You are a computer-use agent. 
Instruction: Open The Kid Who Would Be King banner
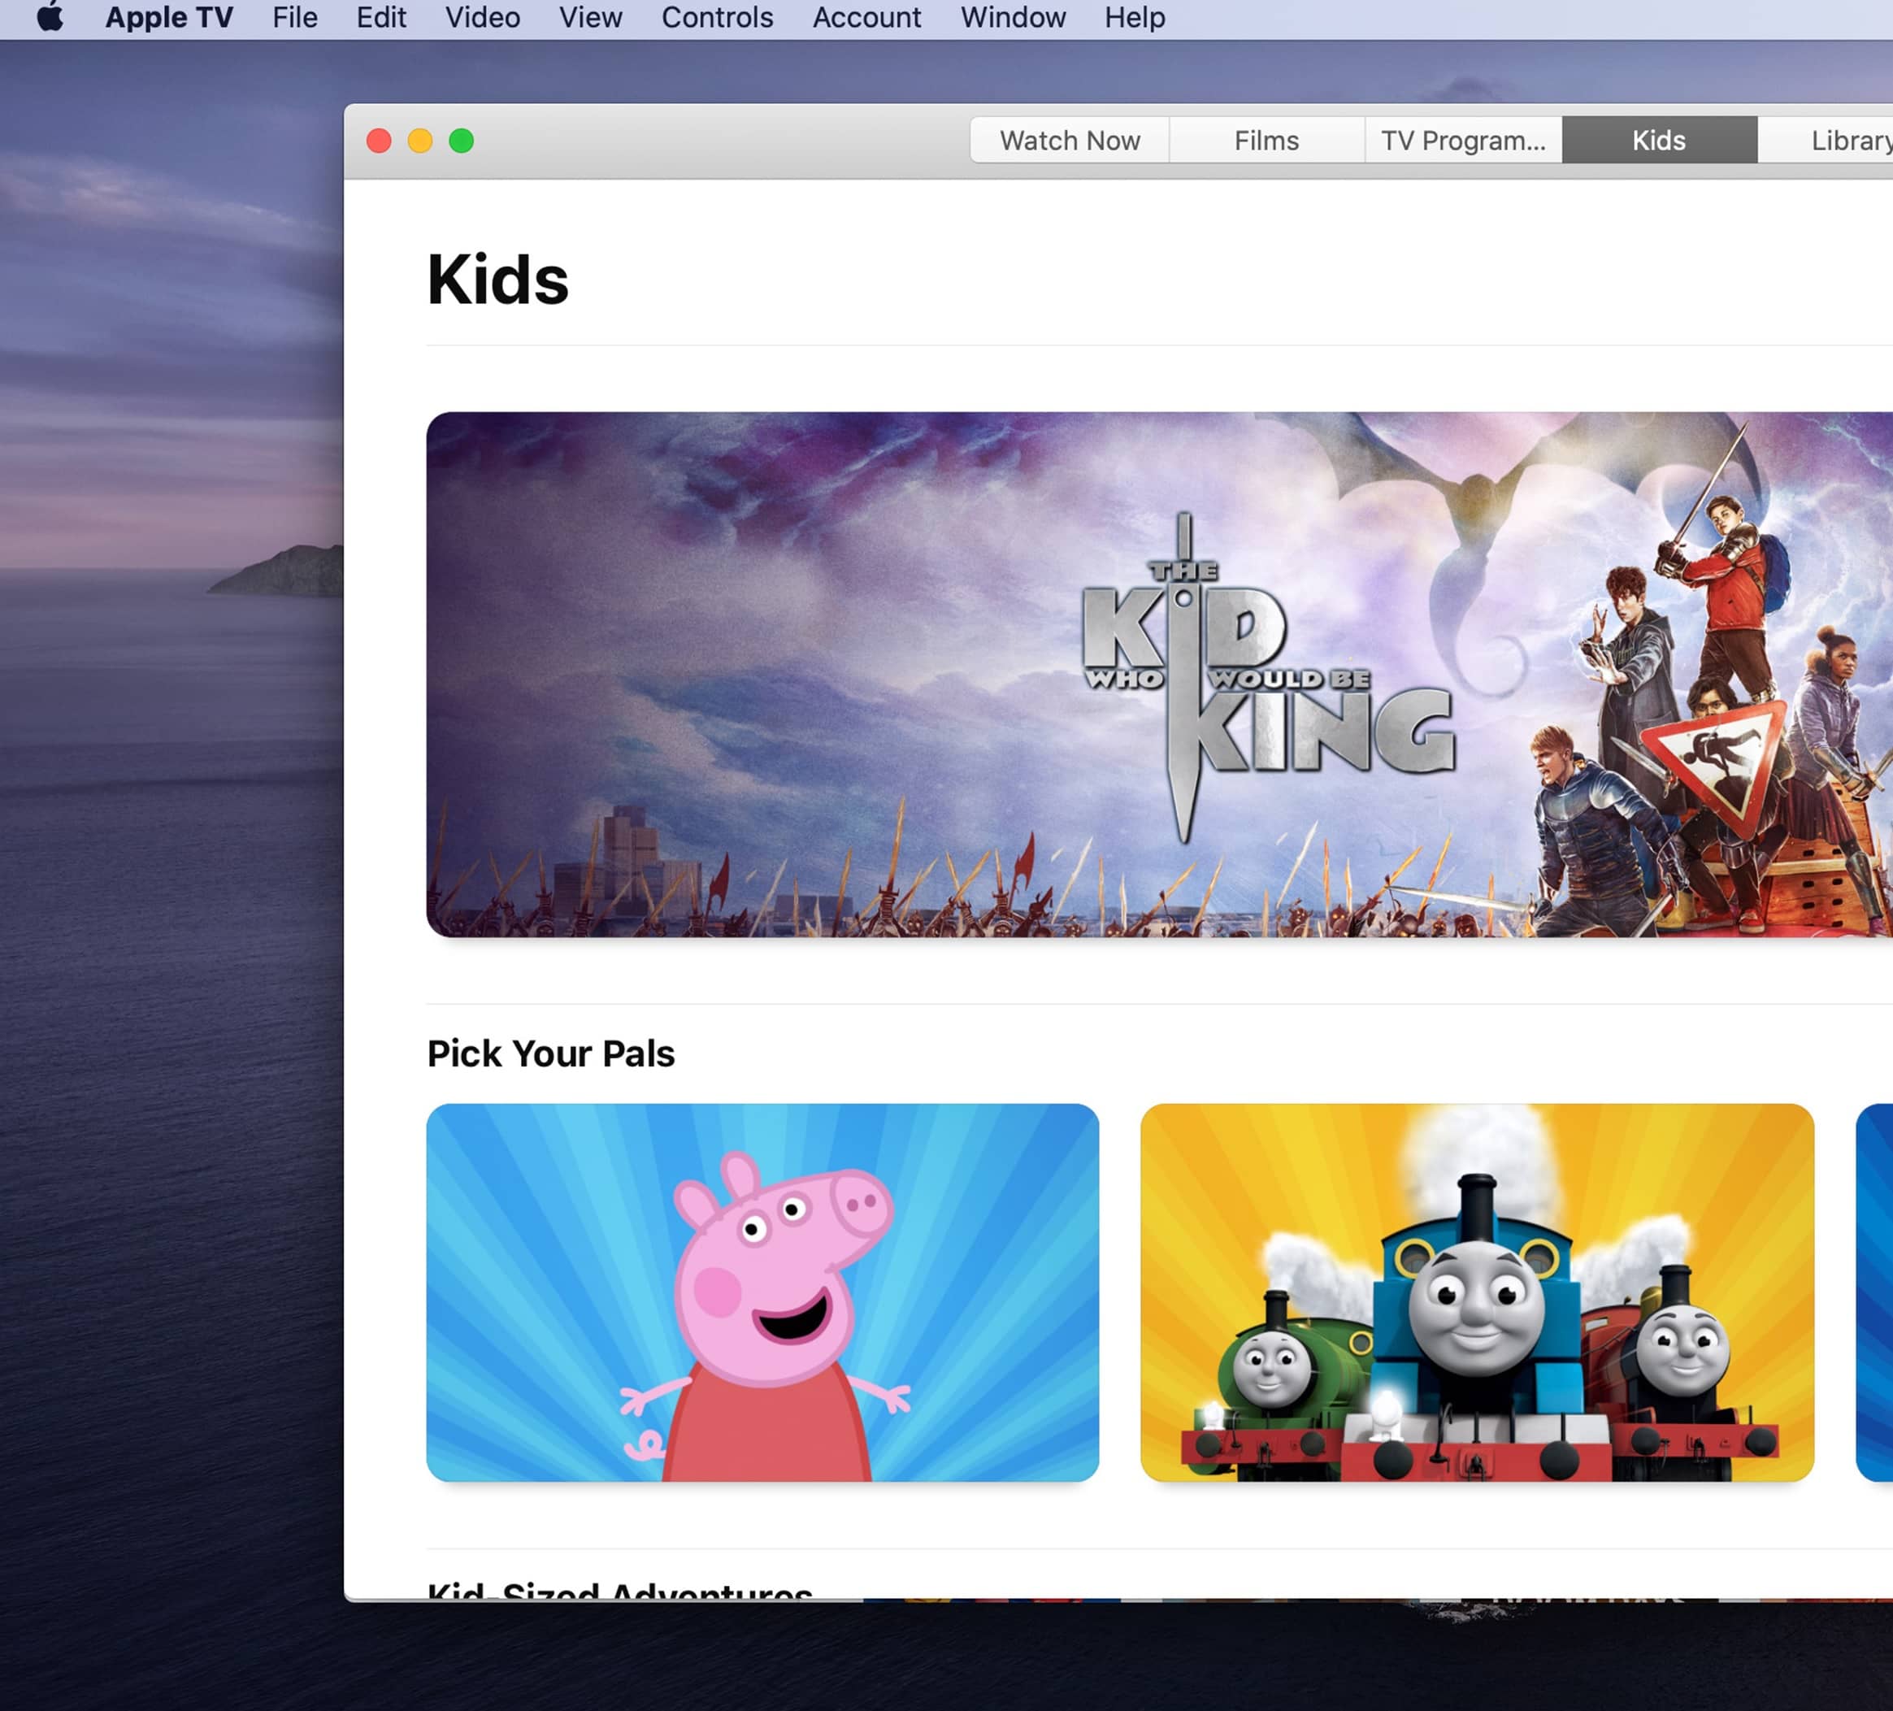click(1160, 675)
